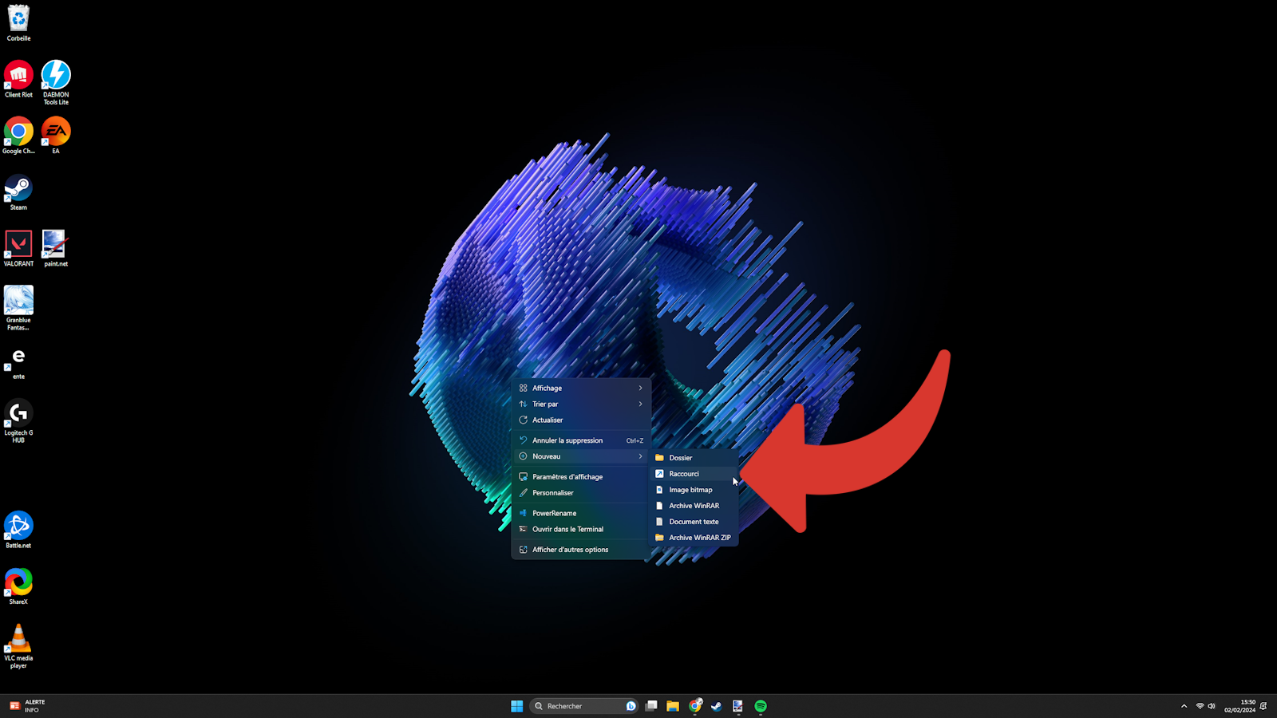Click the ShareX desktop icon
Viewport: 1277px width, 718px height.
18,583
